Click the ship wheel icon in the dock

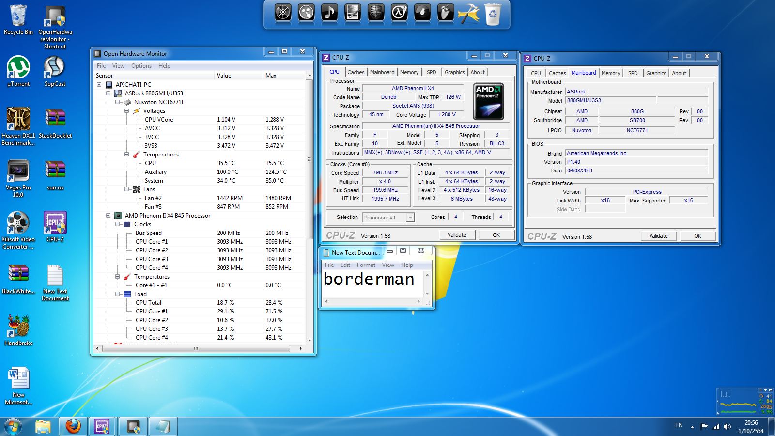(283, 13)
